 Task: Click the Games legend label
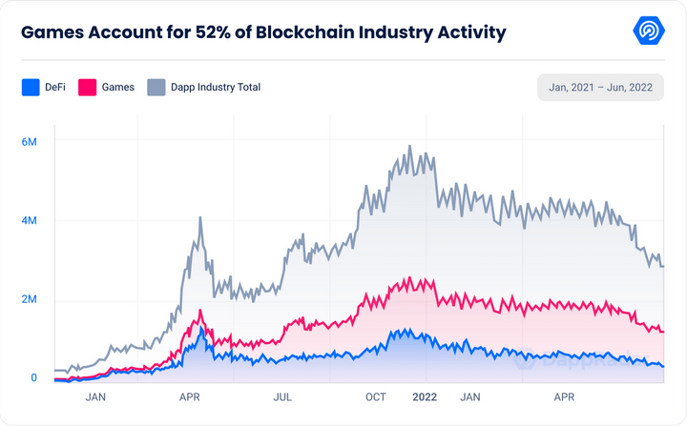[118, 87]
